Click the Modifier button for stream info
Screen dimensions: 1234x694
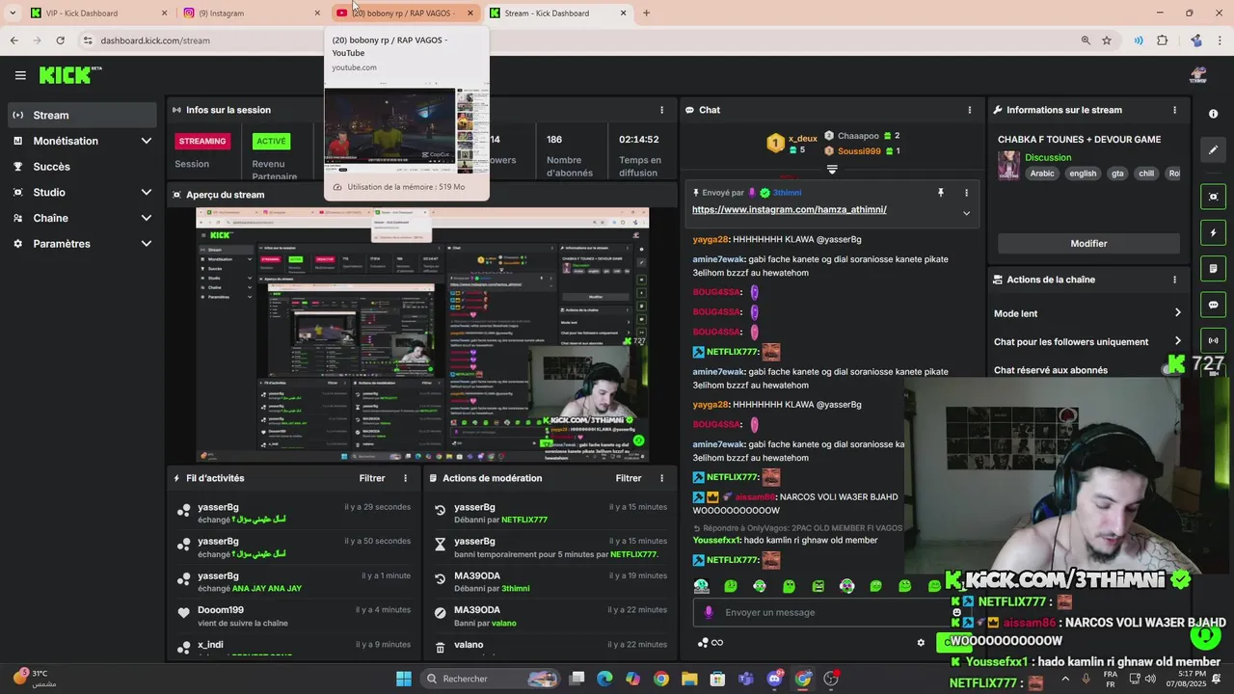pyautogui.click(x=1088, y=244)
